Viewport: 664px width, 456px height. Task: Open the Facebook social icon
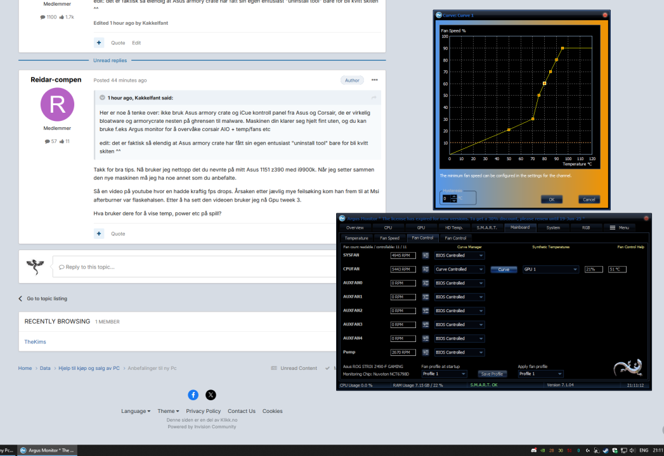click(x=193, y=395)
